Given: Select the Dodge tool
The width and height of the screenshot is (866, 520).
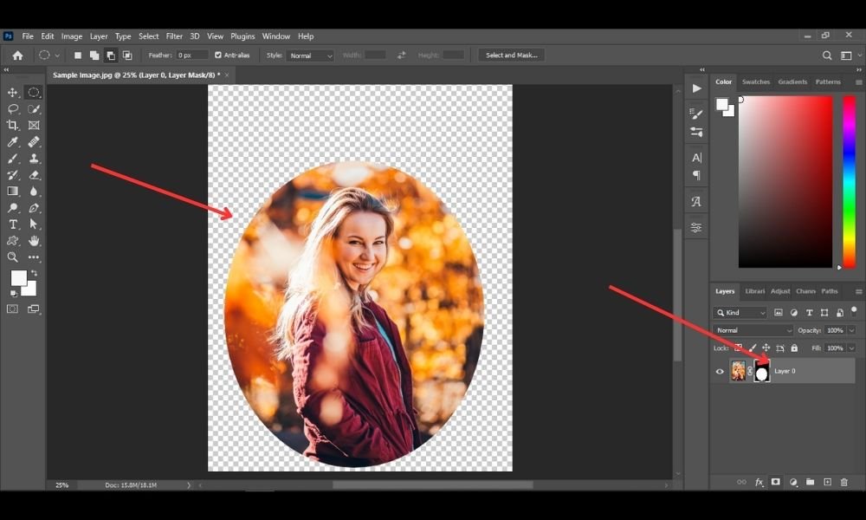Looking at the screenshot, I should click(13, 208).
